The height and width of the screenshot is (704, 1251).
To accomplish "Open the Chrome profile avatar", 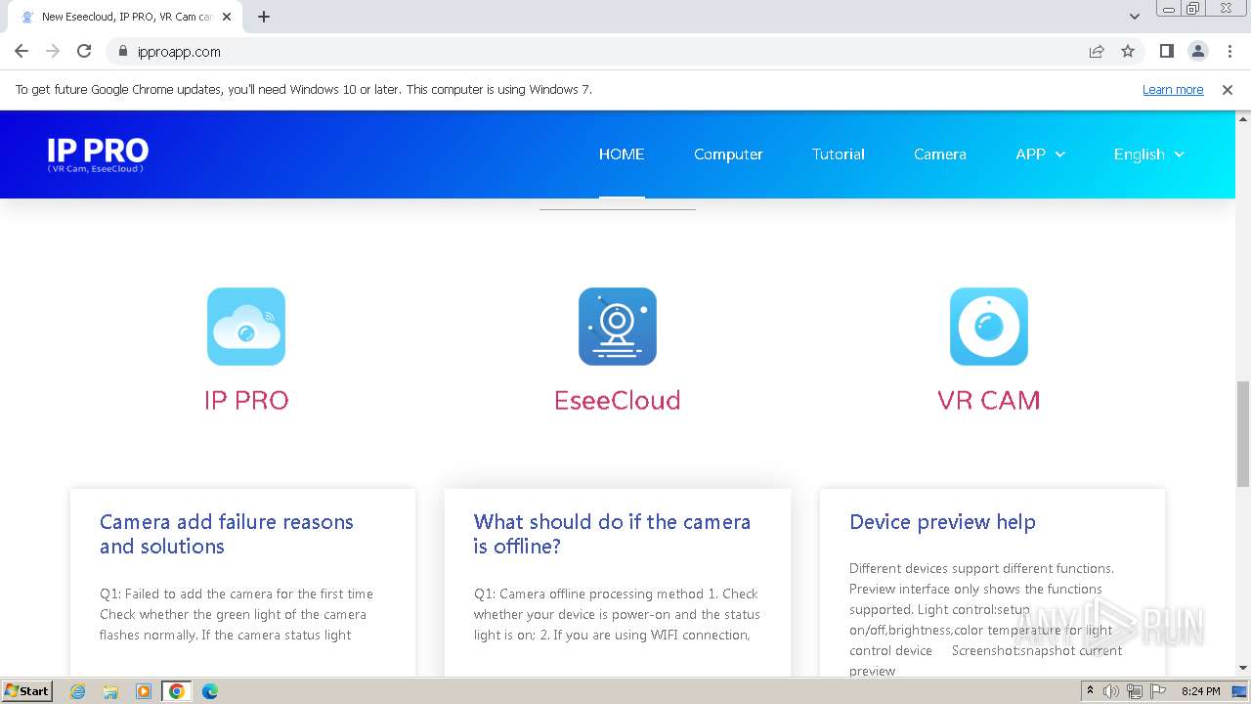I will pyautogui.click(x=1198, y=52).
